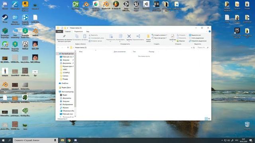Click the Up one level arrow
The width and height of the screenshot is (255, 143).
[68, 48]
